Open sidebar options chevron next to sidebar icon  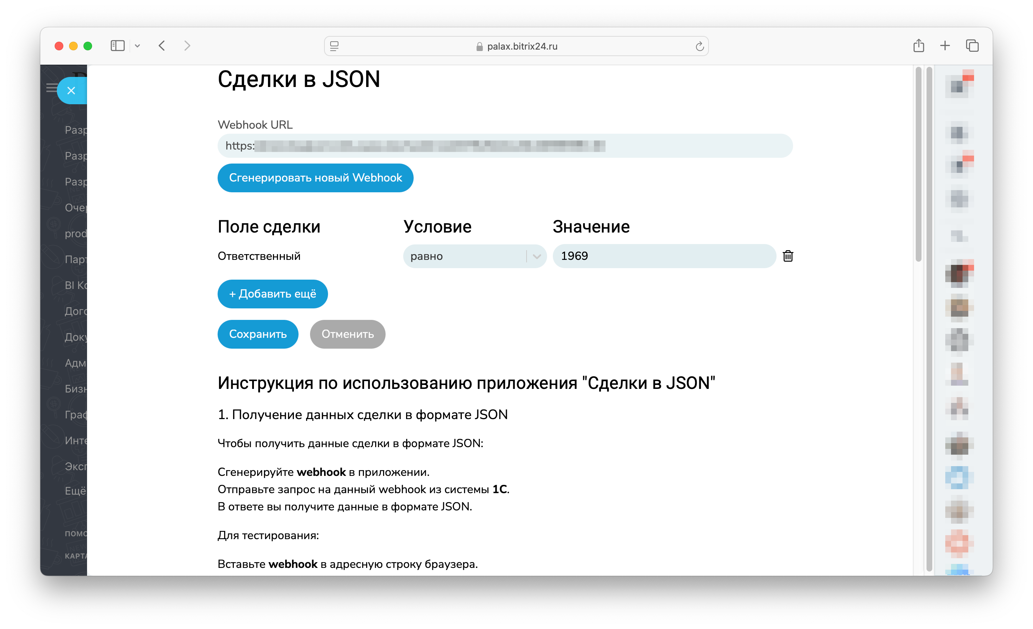137,46
